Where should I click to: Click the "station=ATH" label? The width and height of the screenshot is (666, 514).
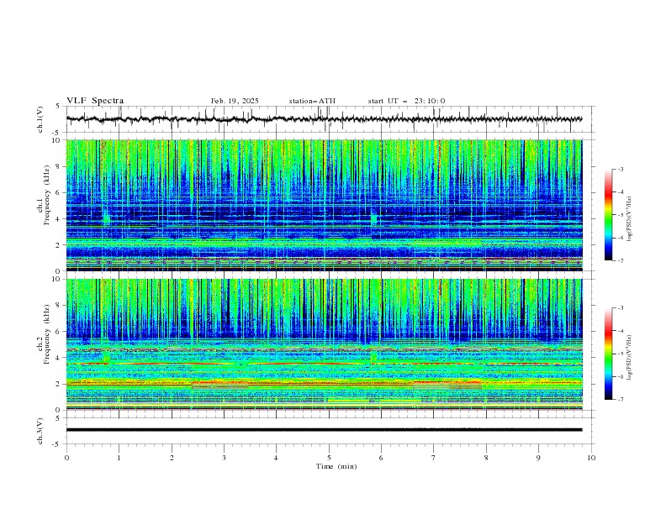(x=312, y=101)
